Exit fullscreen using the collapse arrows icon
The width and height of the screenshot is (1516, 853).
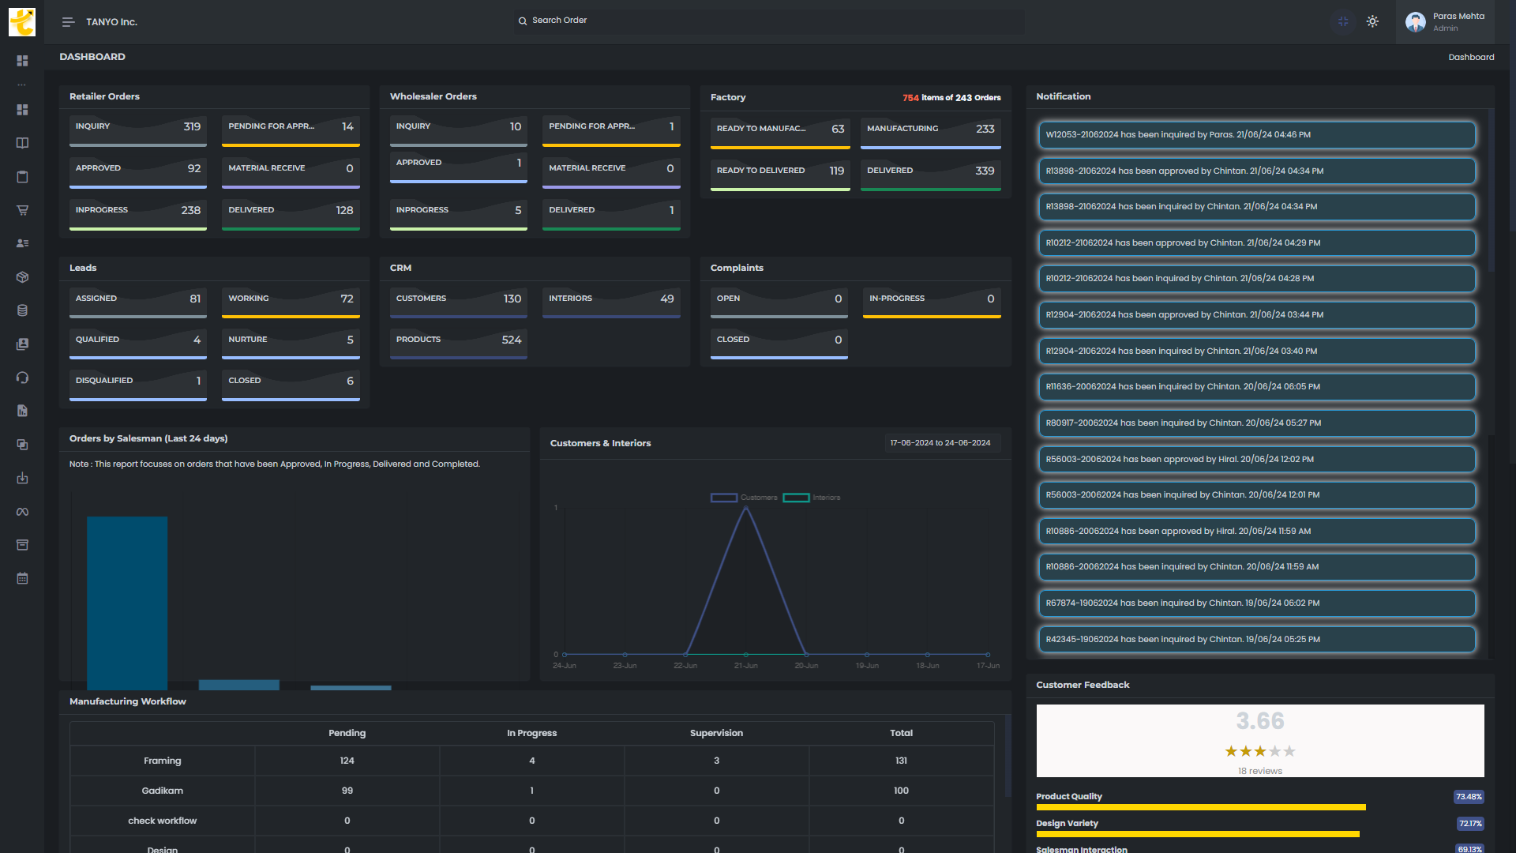coord(1343,22)
